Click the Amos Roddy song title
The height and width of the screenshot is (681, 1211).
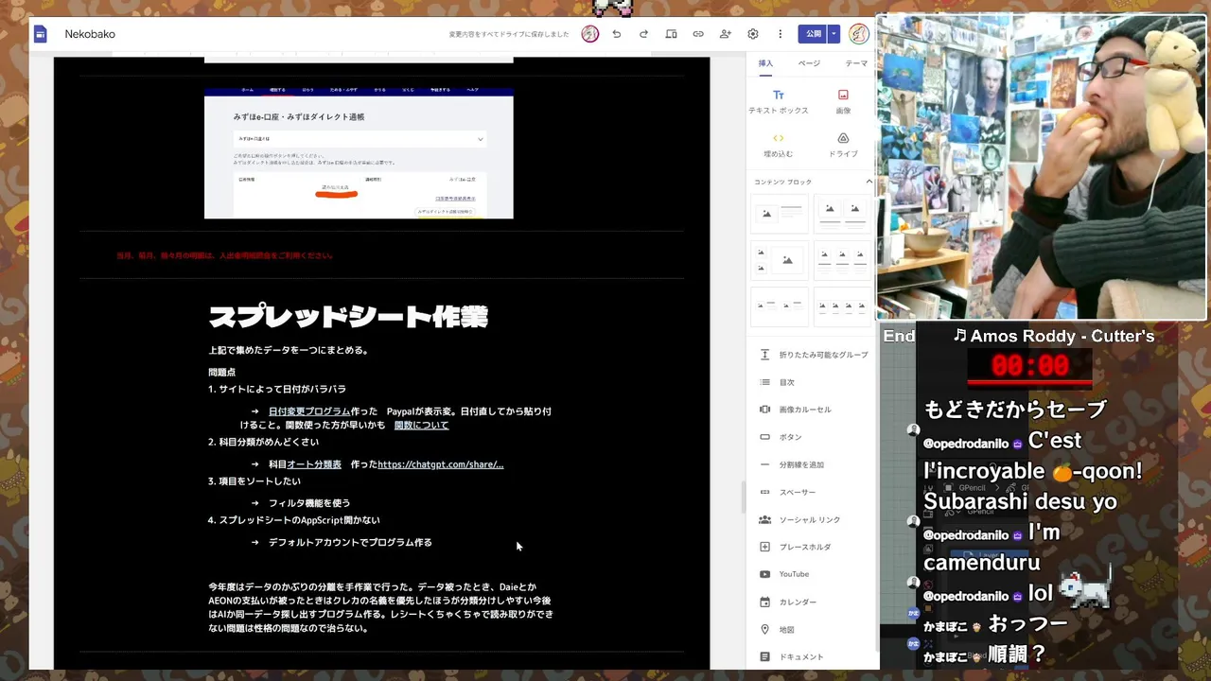pyautogui.click(x=1054, y=336)
